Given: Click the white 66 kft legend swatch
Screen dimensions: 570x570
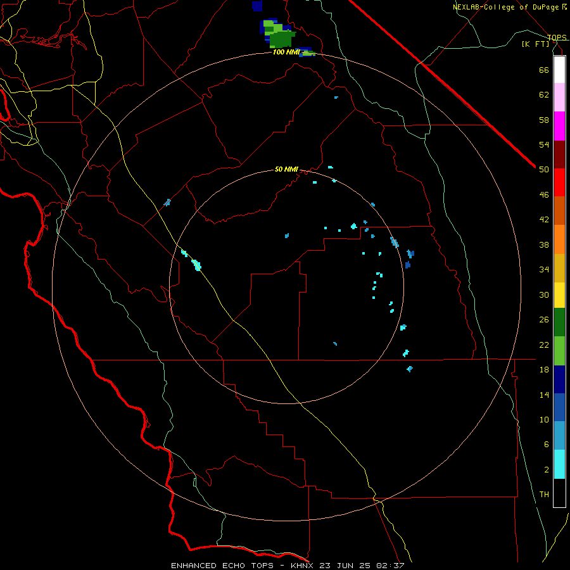Looking at the screenshot, I should pos(559,70).
